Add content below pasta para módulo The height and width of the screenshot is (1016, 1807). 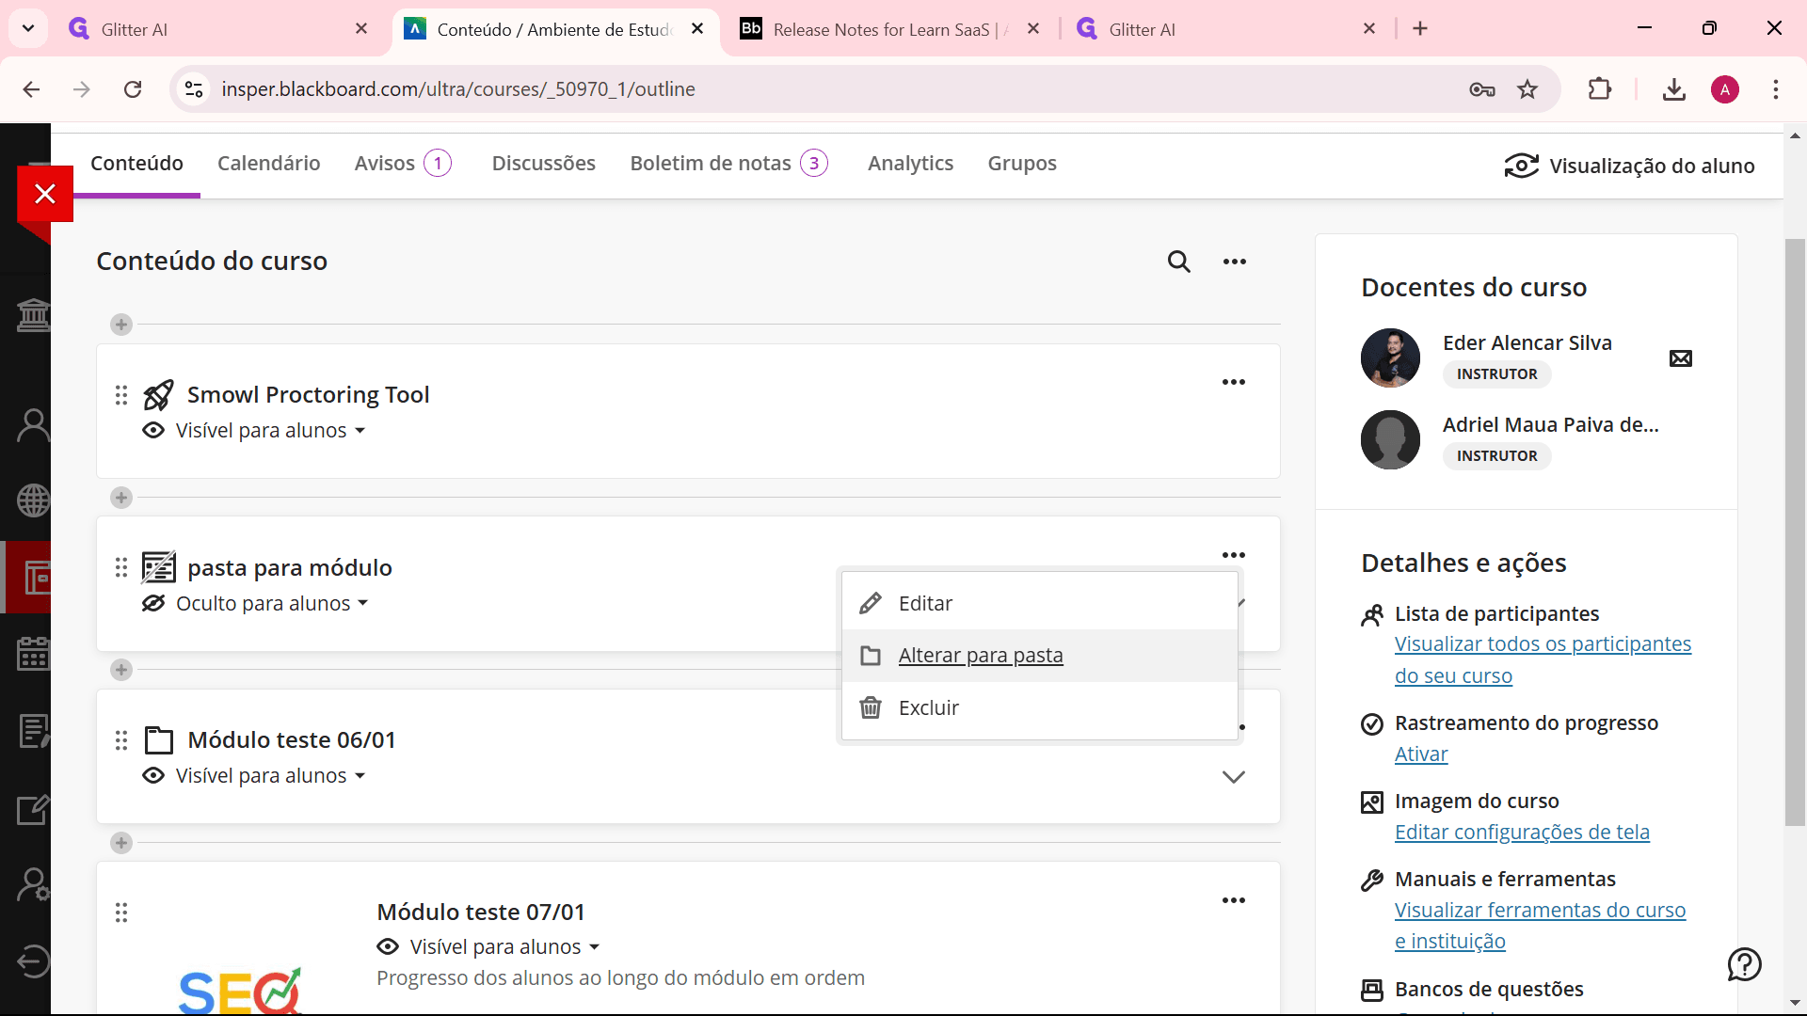coord(121,670)
